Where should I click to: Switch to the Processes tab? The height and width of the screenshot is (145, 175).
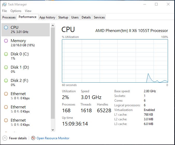click(9, 17)
